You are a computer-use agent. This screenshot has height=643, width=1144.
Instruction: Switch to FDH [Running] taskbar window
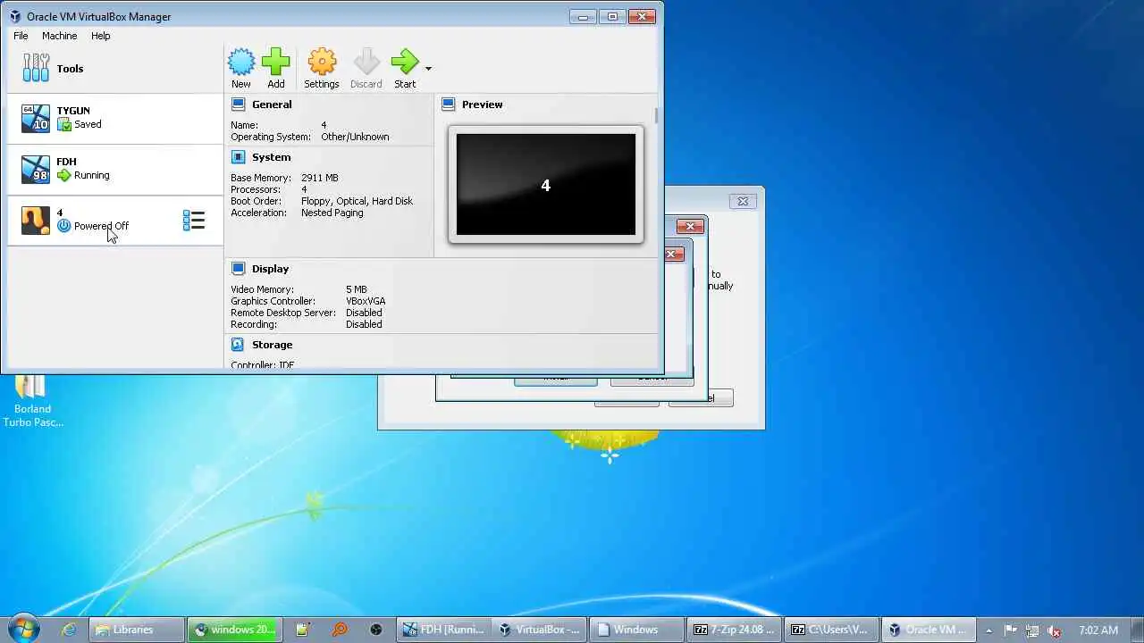point(444,630)
